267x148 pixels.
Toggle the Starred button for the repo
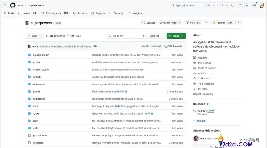(x=223, y=23)
